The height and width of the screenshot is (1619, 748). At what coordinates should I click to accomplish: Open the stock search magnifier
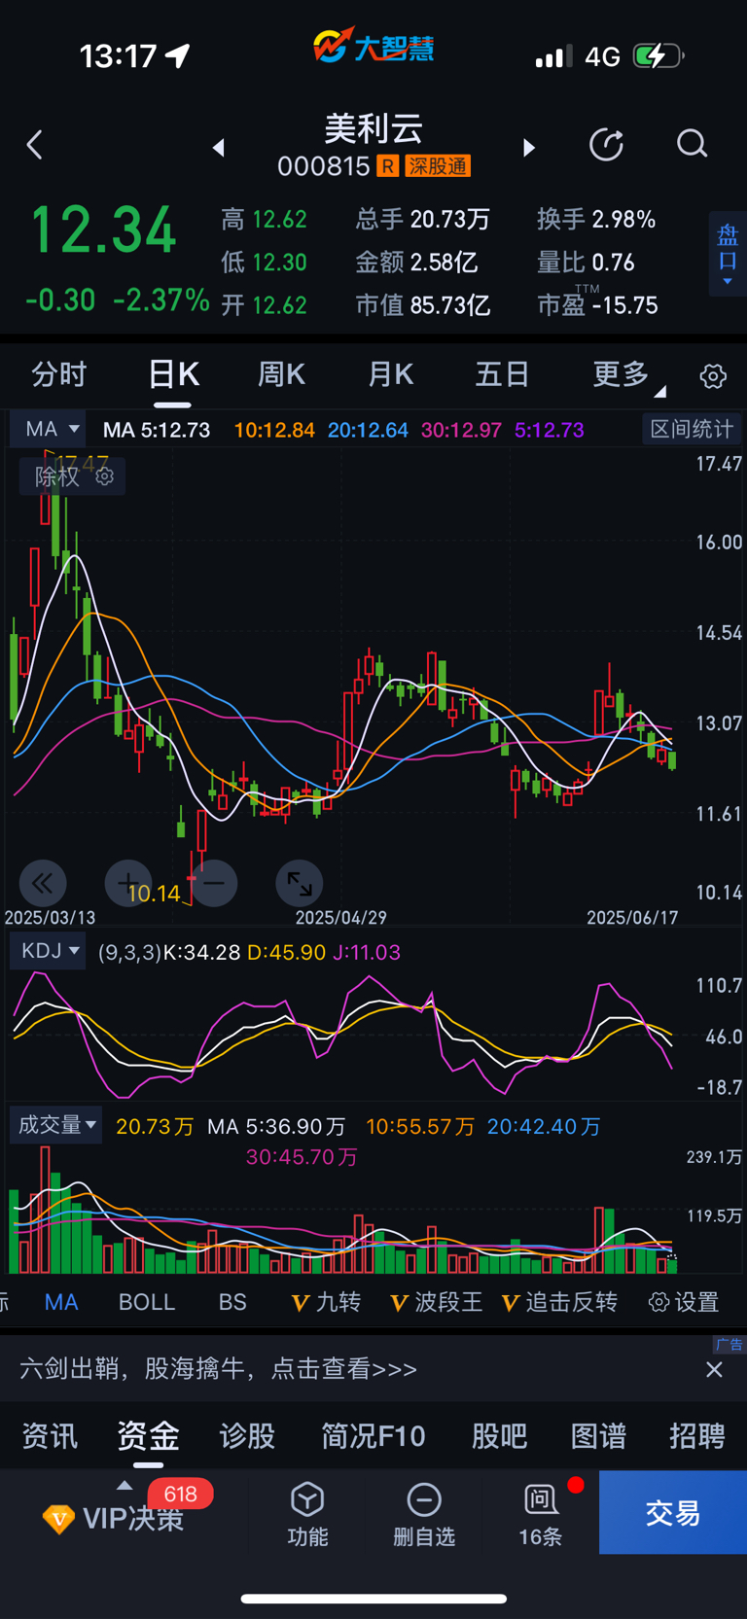pos(692,144)
